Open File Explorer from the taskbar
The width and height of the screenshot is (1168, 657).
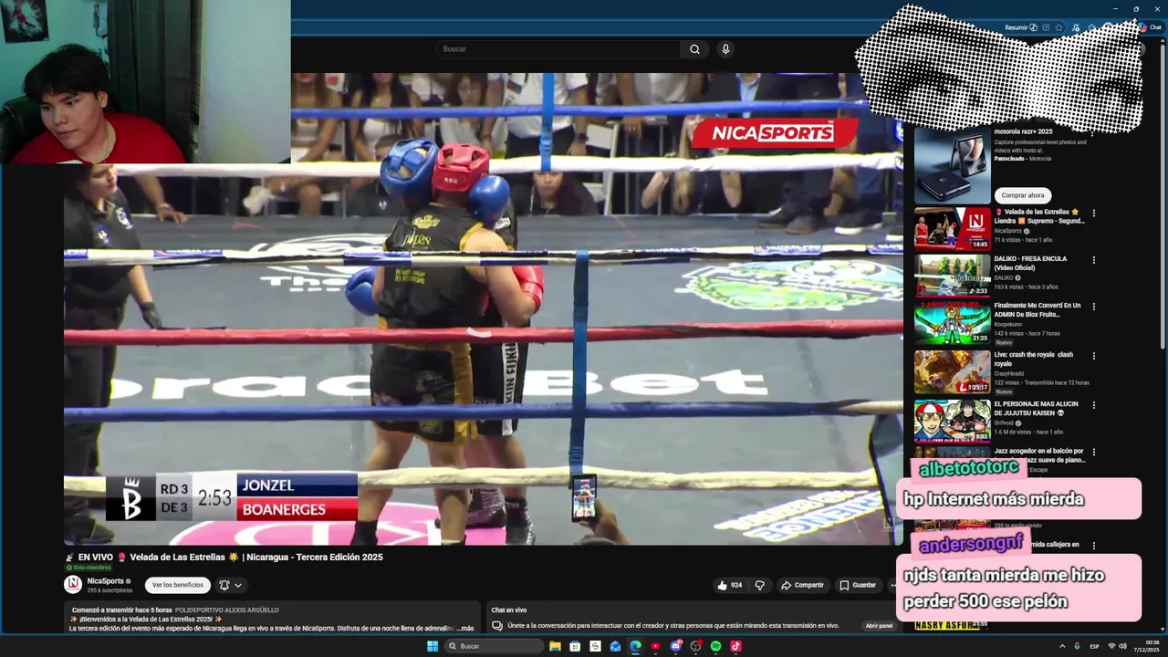(555, 646)
